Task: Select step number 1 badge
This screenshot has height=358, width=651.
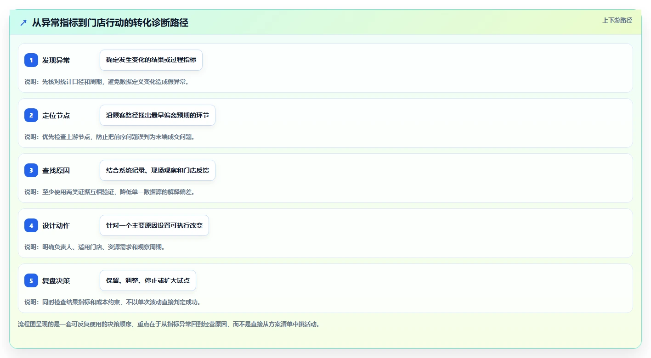Action: point(31,60)
